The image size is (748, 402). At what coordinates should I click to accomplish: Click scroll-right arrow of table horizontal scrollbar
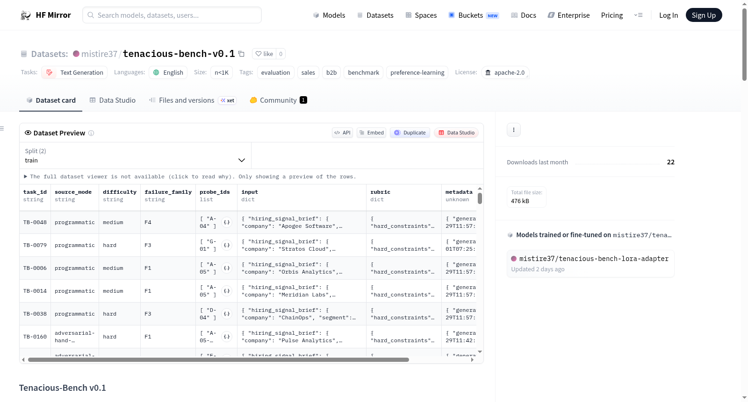[472, 360]
